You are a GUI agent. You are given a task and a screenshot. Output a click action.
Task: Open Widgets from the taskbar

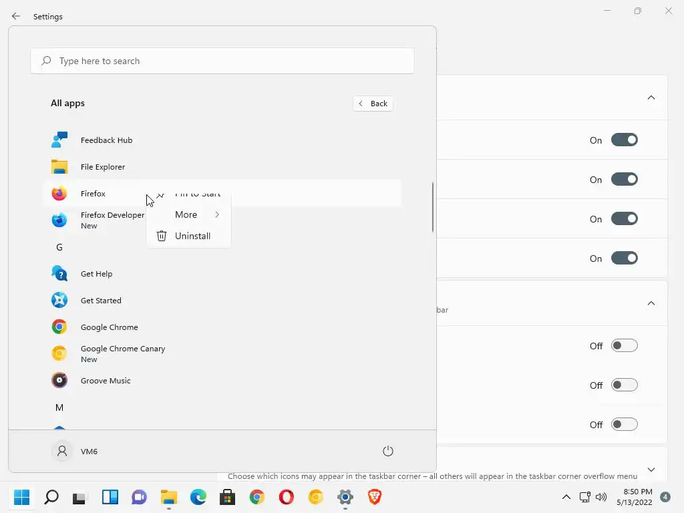click(110, 497)
